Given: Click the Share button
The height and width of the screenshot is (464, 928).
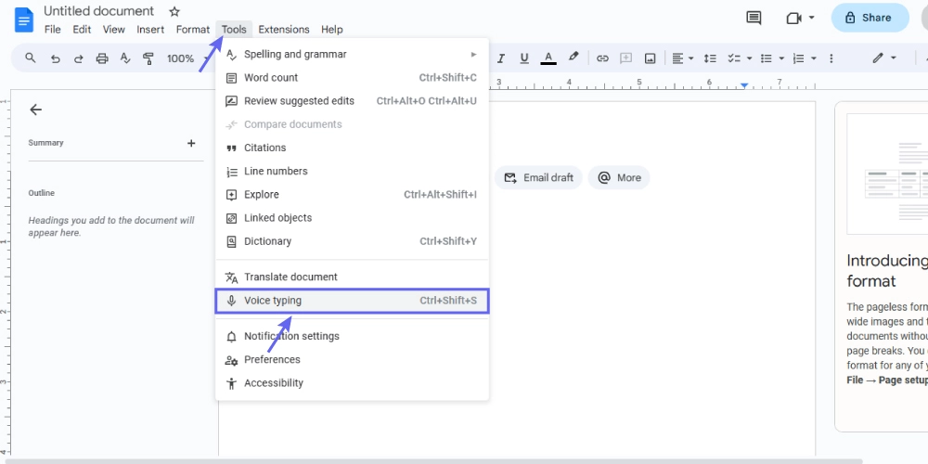Looking at the screenshot, I should [870, 18].
